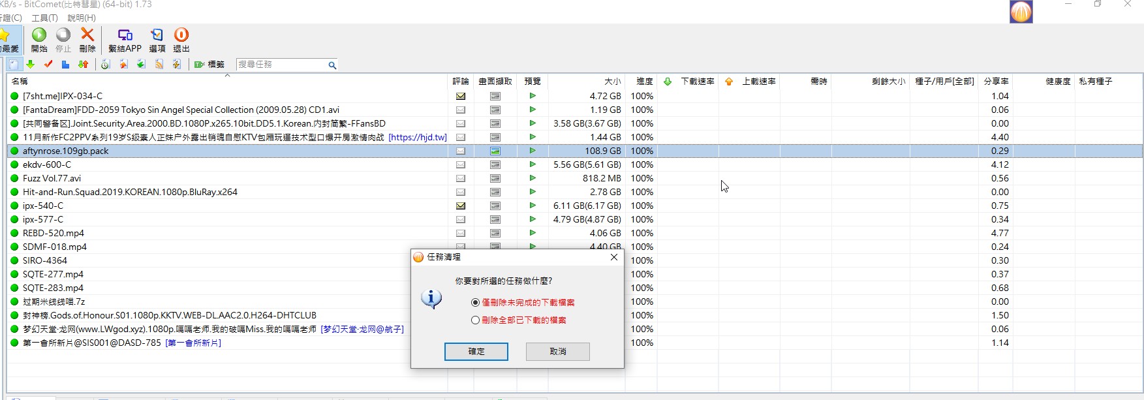
Task: Open snapshot icon for aftynrose.109gb.pack
Action: pyautogui.click(x=495, y=151)
